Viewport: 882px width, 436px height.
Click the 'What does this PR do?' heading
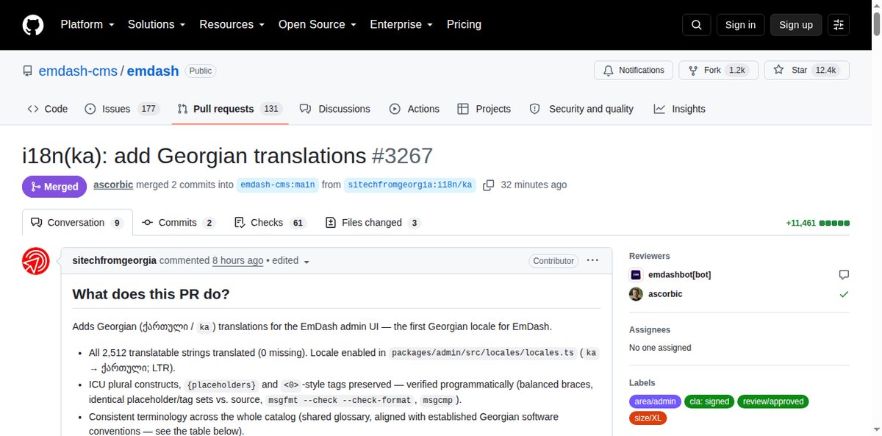[151, 295]
